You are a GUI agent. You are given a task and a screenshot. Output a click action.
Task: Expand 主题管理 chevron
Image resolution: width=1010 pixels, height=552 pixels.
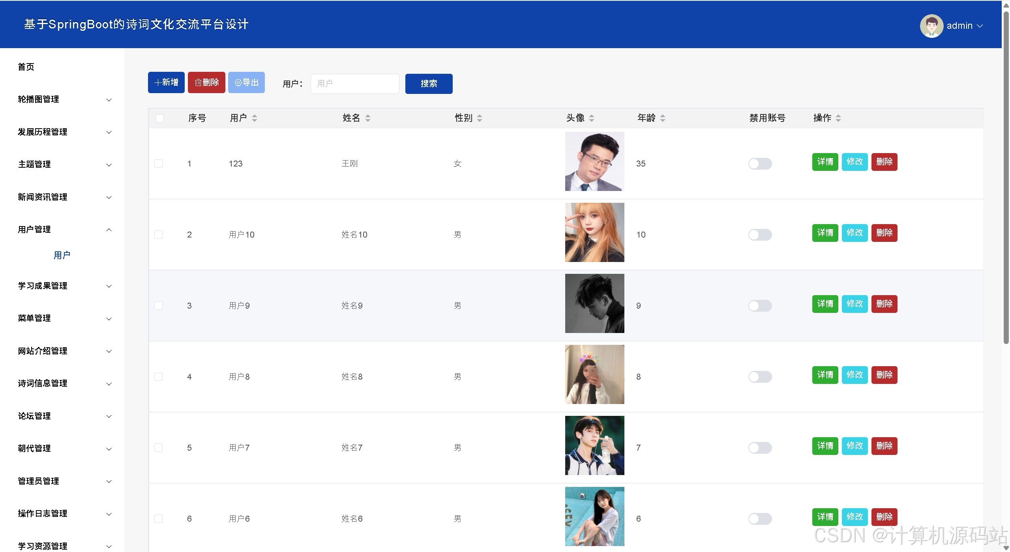click(109, 165)
